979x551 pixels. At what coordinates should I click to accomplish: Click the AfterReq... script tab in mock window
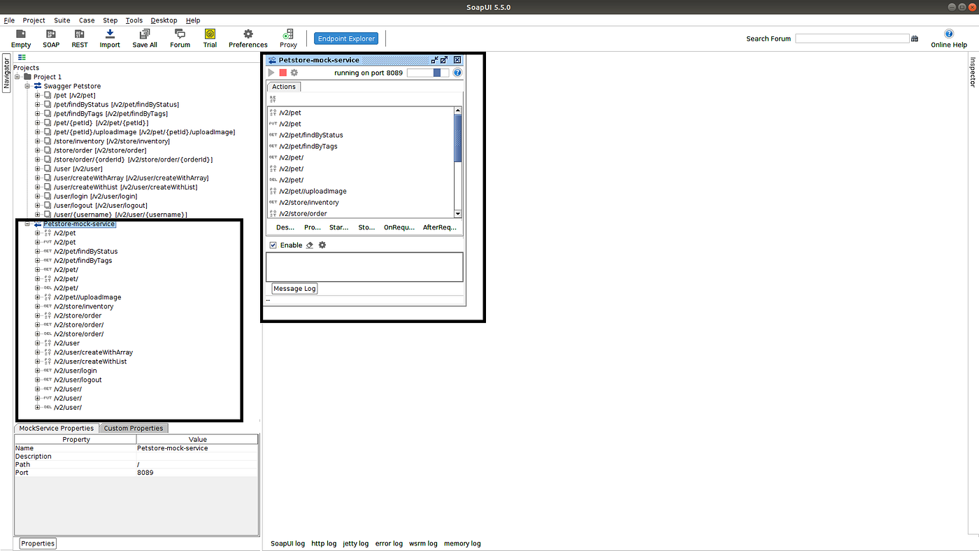click(440, 227)
